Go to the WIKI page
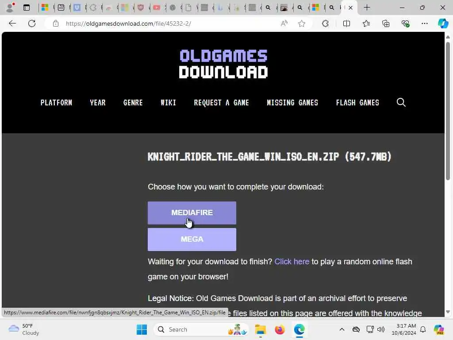The image size is (453, 340). click(168, 103)
